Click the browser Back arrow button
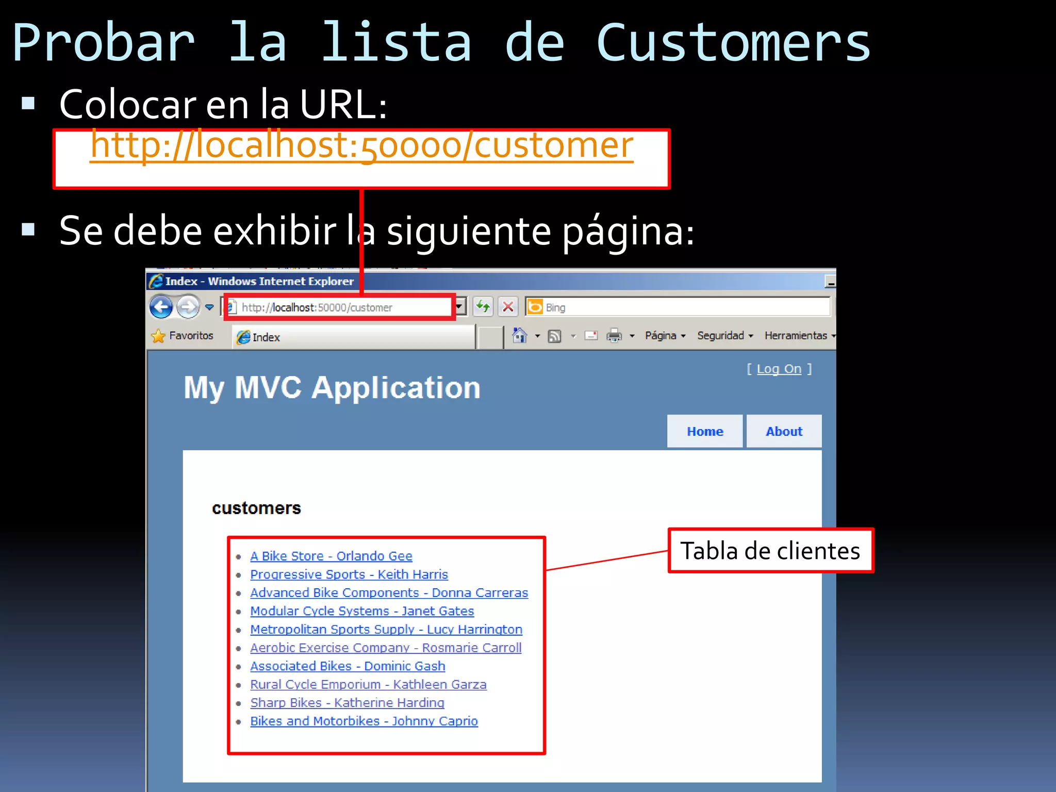Viewport: 1056px width, 792px height. coord(161,307)
